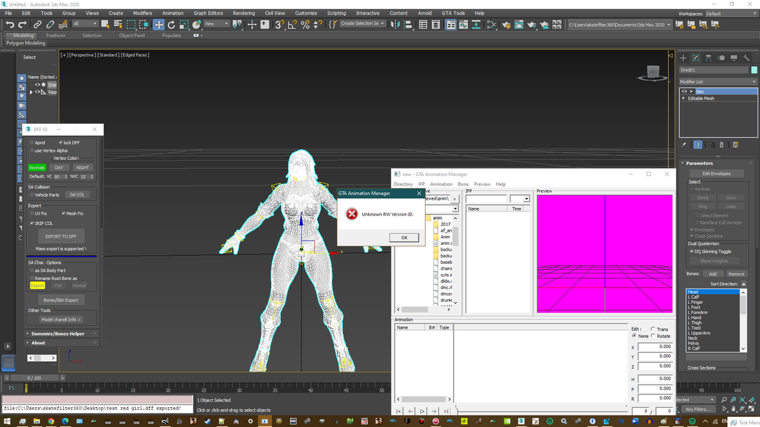The width and height of the screenshot is (760, 427).
Task: Activate the Select and Scale tool
Action: 184,24
